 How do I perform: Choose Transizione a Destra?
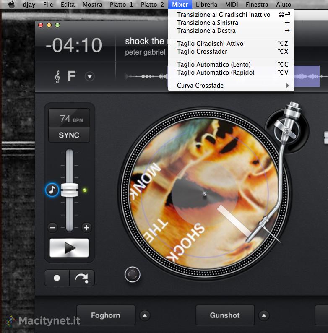[231, 31]
